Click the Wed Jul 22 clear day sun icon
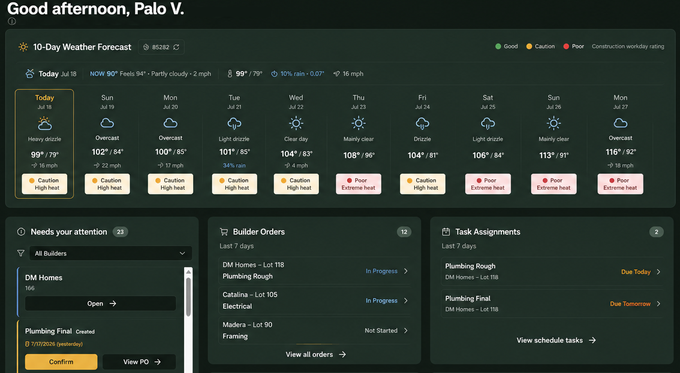 click(x=296, y=123)
